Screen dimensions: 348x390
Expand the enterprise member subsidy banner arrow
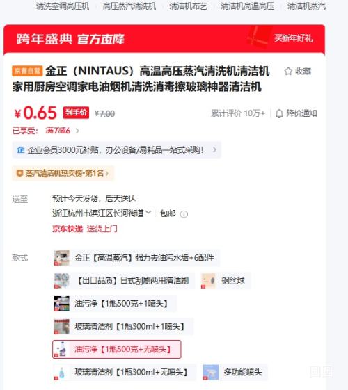(x=214, y=149)
